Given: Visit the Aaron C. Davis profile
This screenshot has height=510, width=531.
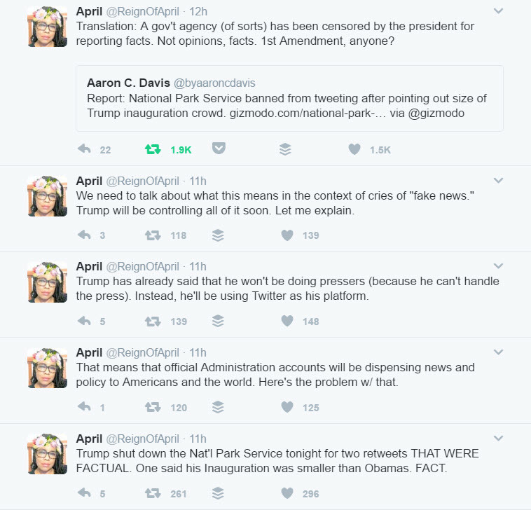Looking at the screenshot, I should pyautogui.click(x=127, y=83).
